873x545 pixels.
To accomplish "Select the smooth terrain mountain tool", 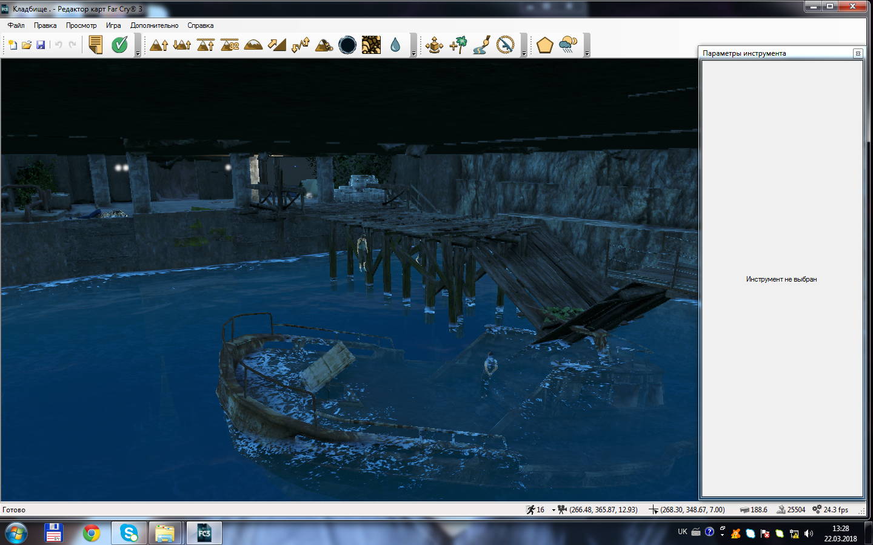I will point(253,45).
